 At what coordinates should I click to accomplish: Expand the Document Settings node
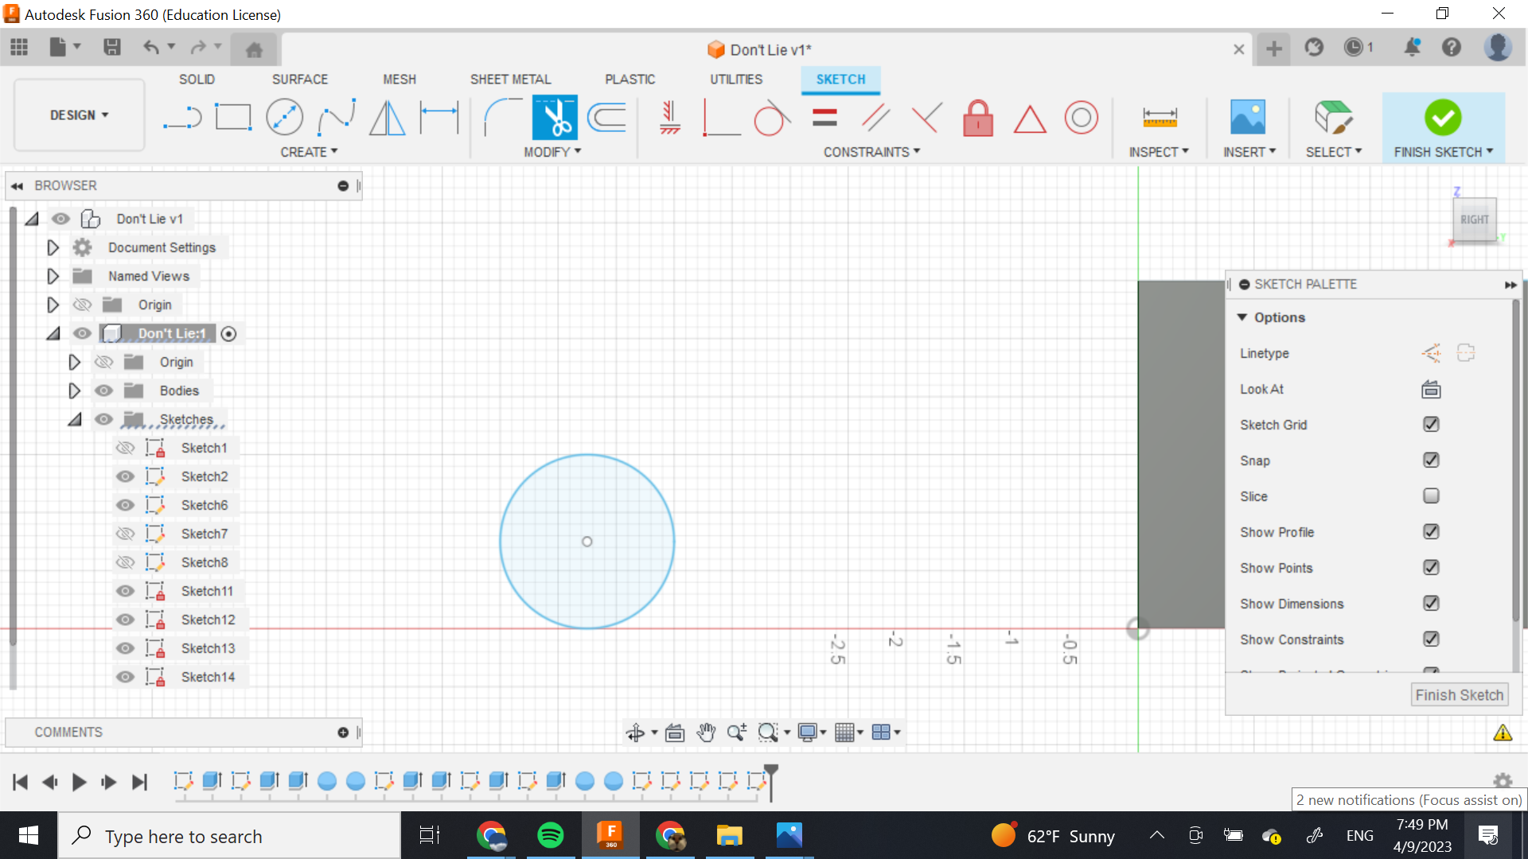[53, 247]
